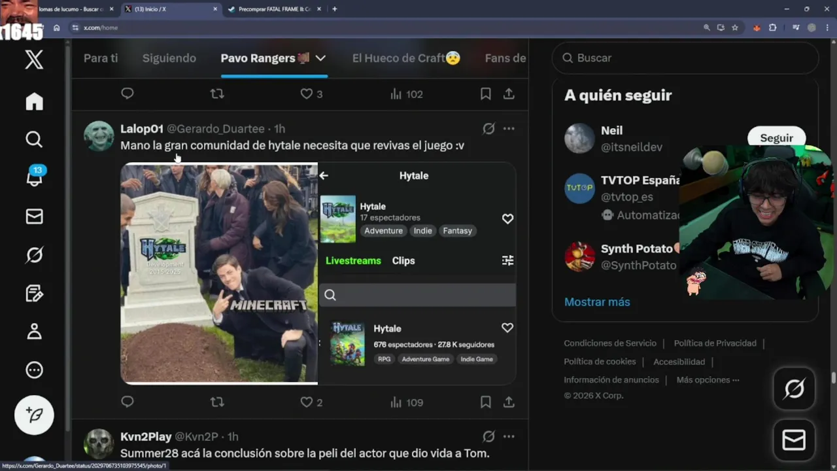The image size is (837, 471).
Task: Share Lalop01's Hytale post
Action: [x=509, y=402]
